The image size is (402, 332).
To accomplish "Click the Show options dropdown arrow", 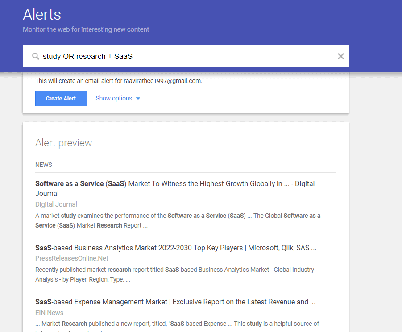I will coord(138,99).
